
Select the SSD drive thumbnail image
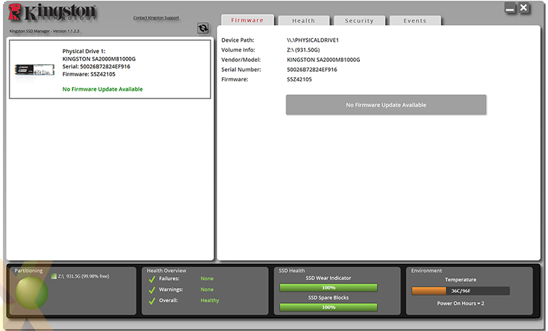(x=35, y=70)
